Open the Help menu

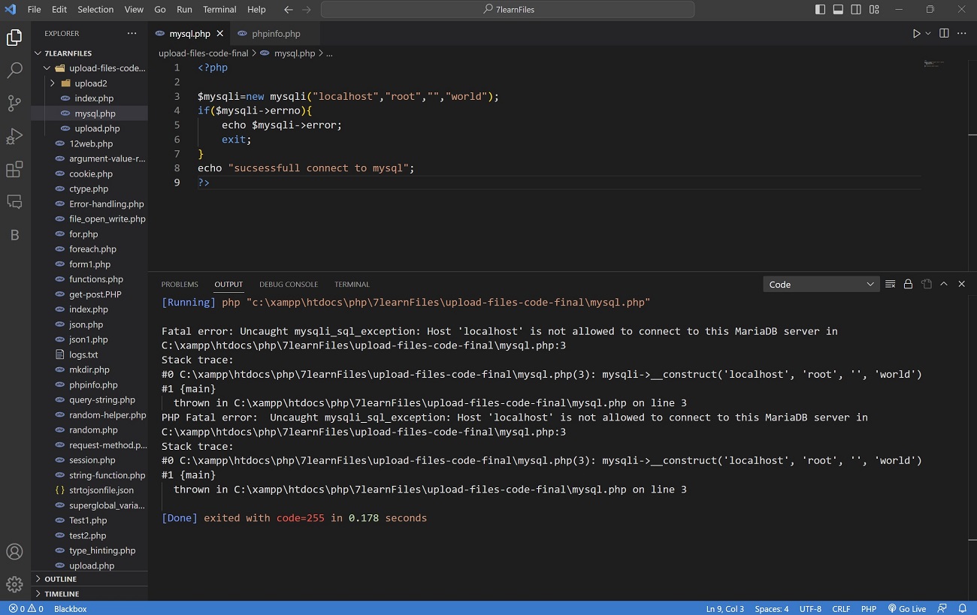point(256,10)
